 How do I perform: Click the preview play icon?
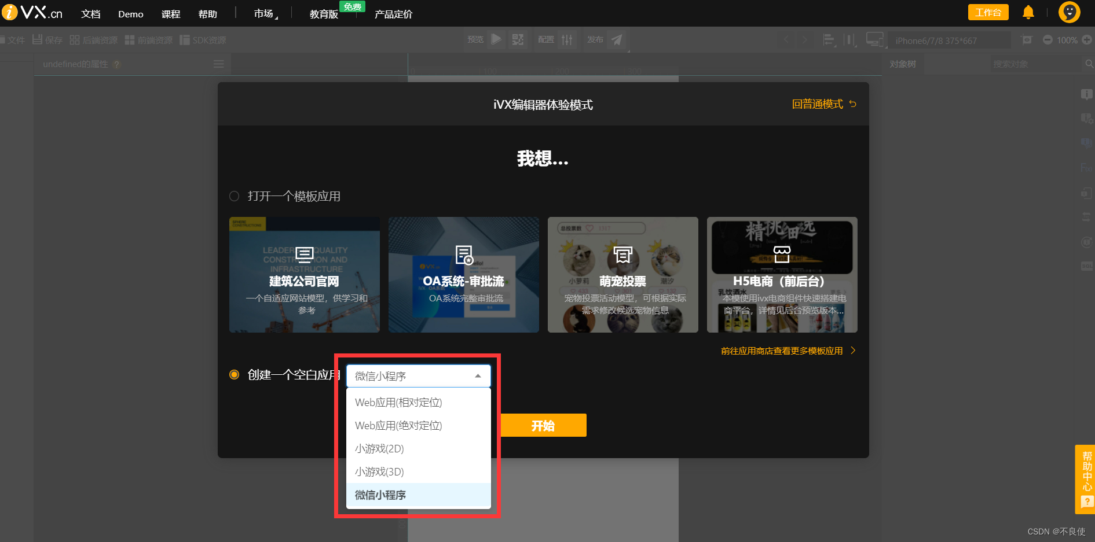coord(496,39)
